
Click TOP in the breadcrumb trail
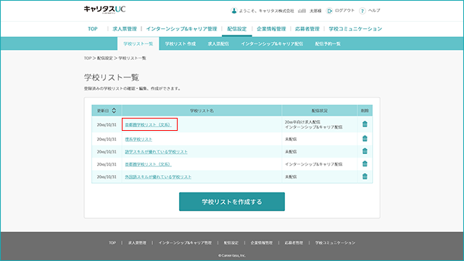88,58
